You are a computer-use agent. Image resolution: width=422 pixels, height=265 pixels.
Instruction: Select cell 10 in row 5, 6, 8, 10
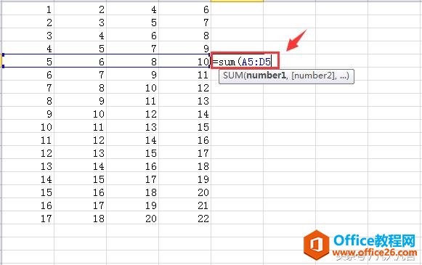click(x=185, y=61)
